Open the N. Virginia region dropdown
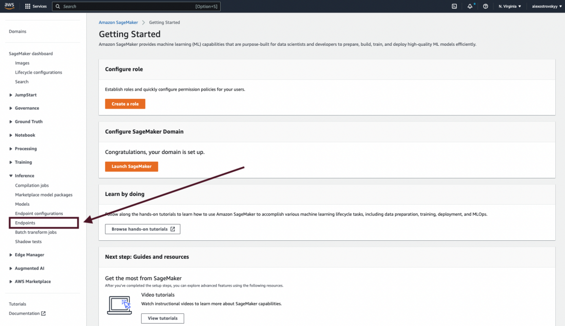This screenshot has width=565, height=326. click(x=509, y=6)
